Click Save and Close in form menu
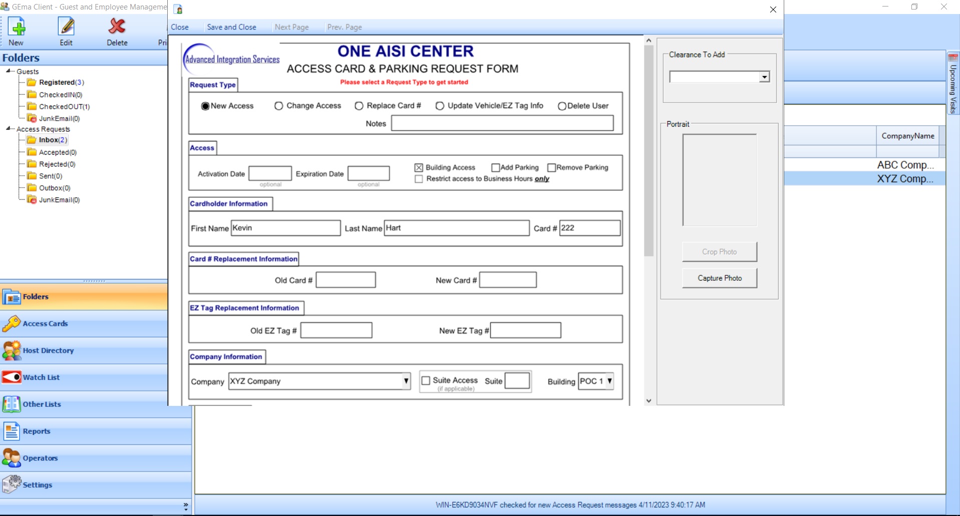 (x=231, y=27)
